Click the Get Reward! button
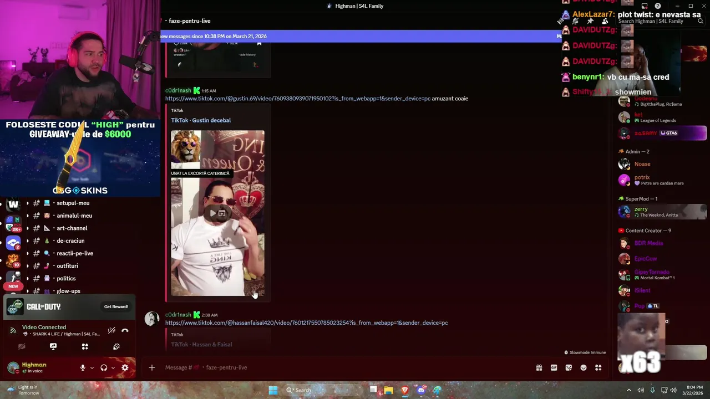 click(x=116, y=306)
